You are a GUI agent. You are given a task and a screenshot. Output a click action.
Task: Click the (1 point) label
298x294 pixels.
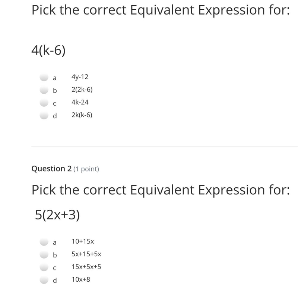pos(86,169)
